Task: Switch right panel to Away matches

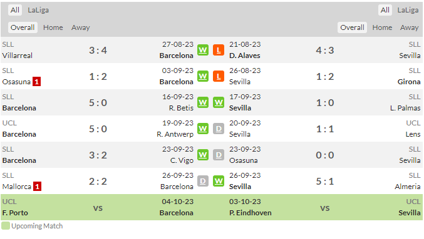Action: coord(410,27)
